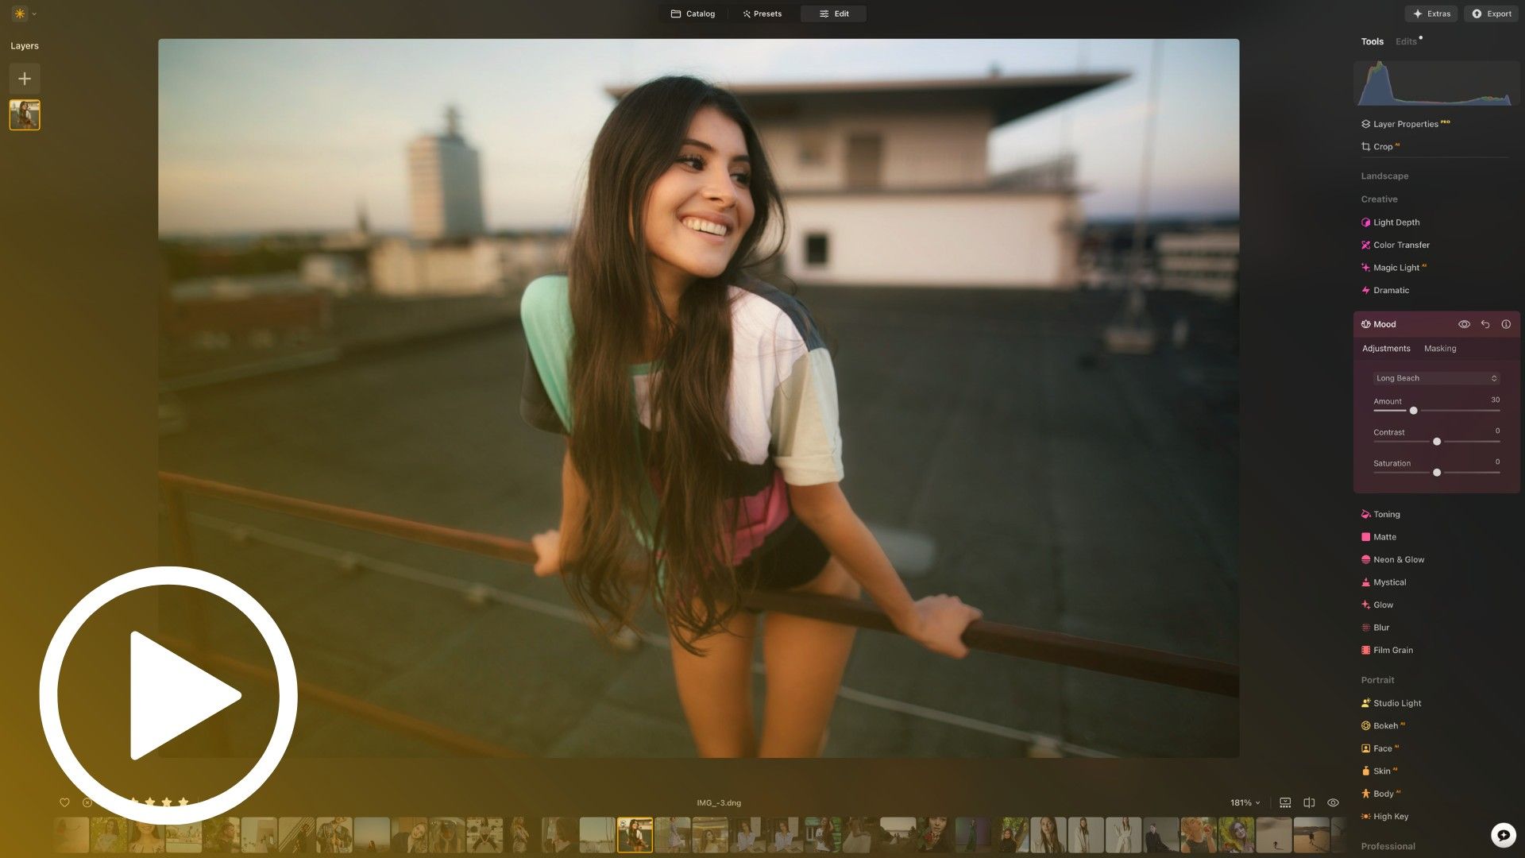This screenshot has height=858, width=1525.
Task: Open the Film Grain tool
Action: pos(1392,650)
